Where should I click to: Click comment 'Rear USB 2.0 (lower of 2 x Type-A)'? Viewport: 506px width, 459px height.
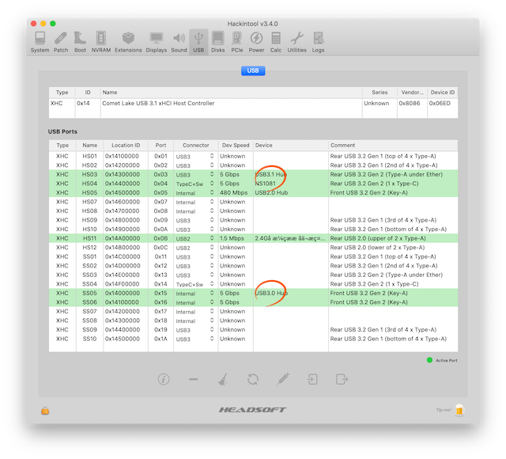[x=377, y=248]
